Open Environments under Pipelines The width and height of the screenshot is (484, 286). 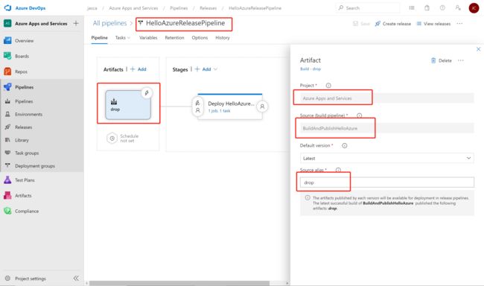28,114
